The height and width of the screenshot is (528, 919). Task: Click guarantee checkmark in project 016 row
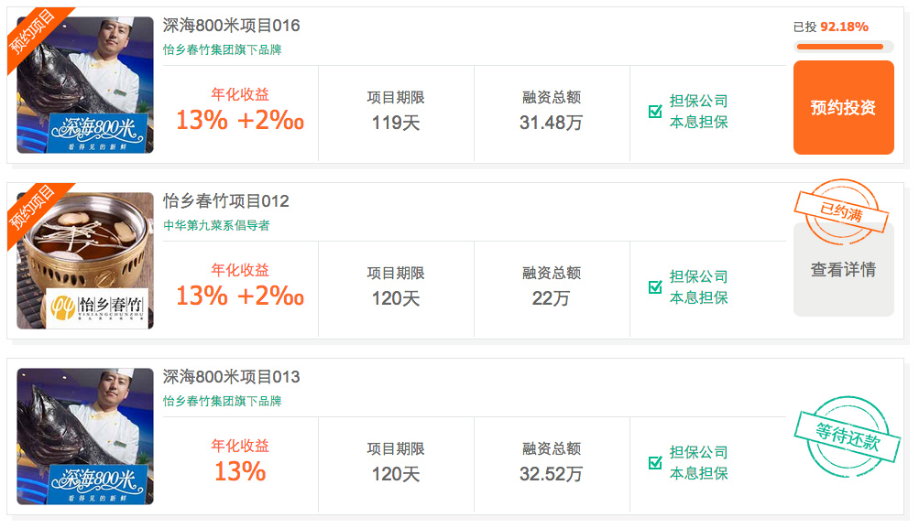click(655, 111)
